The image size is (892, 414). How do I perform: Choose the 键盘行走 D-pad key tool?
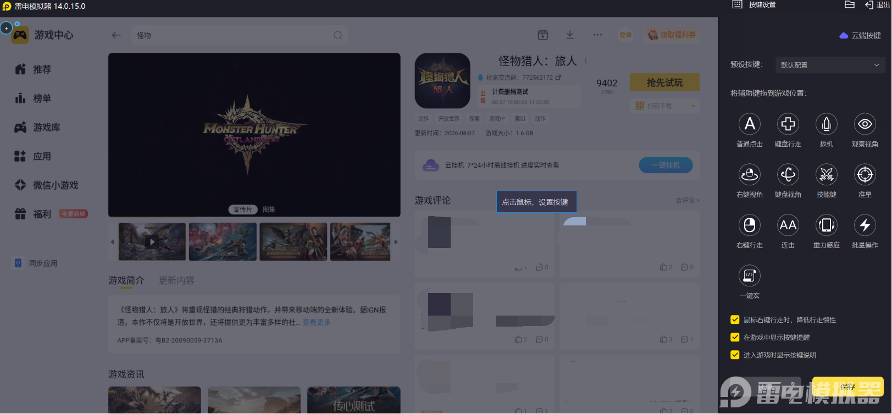coord(788,124)
